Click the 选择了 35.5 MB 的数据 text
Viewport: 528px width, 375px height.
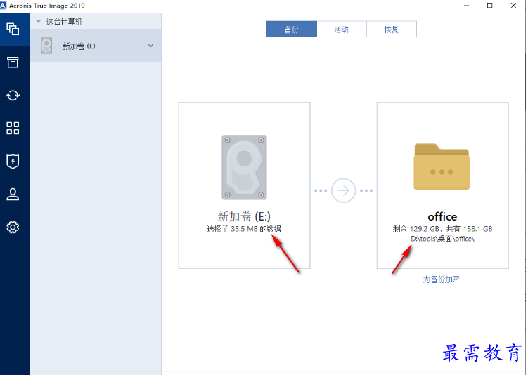244,229
